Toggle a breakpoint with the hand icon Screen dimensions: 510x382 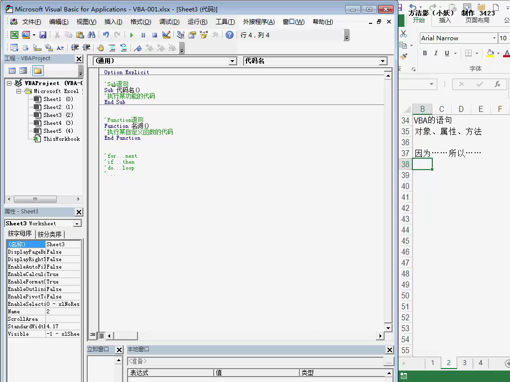coord(101,48)
